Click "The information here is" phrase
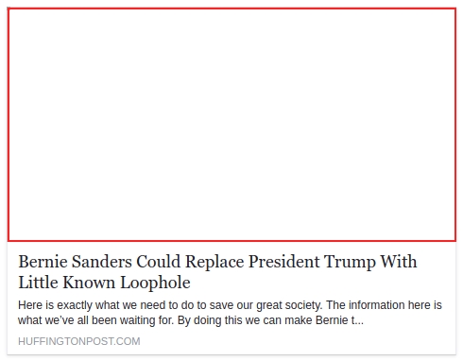This screenshot has height=361, width=463. coord(384,305)
